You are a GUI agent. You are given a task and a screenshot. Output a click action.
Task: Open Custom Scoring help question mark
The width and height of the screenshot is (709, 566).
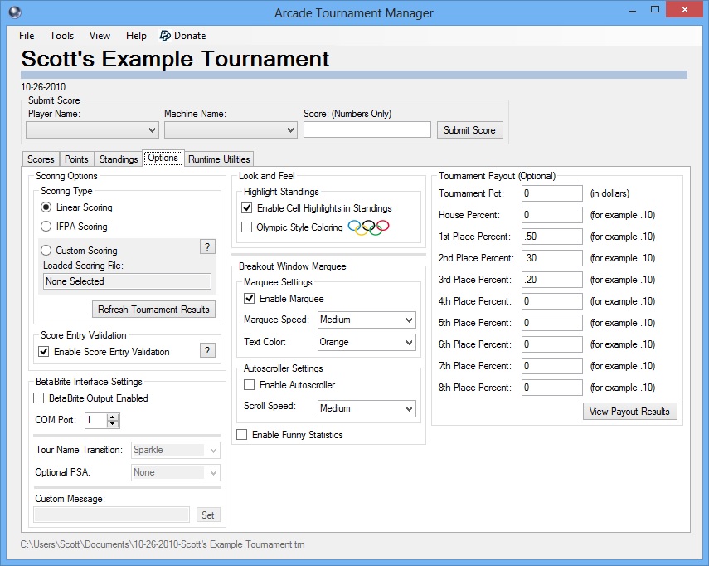(x=207, y=247)
